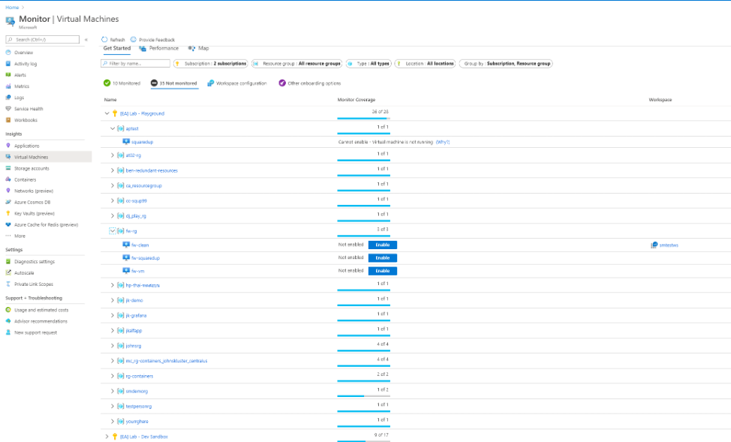
Task: Collapse the [EA] Lab - Playground subscription
Action: [107, 113]
